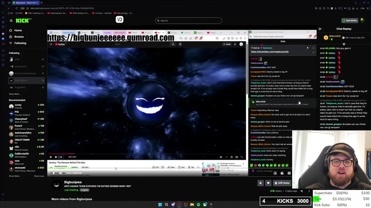Toggle the VPN badge in address bar

point(22,8)
